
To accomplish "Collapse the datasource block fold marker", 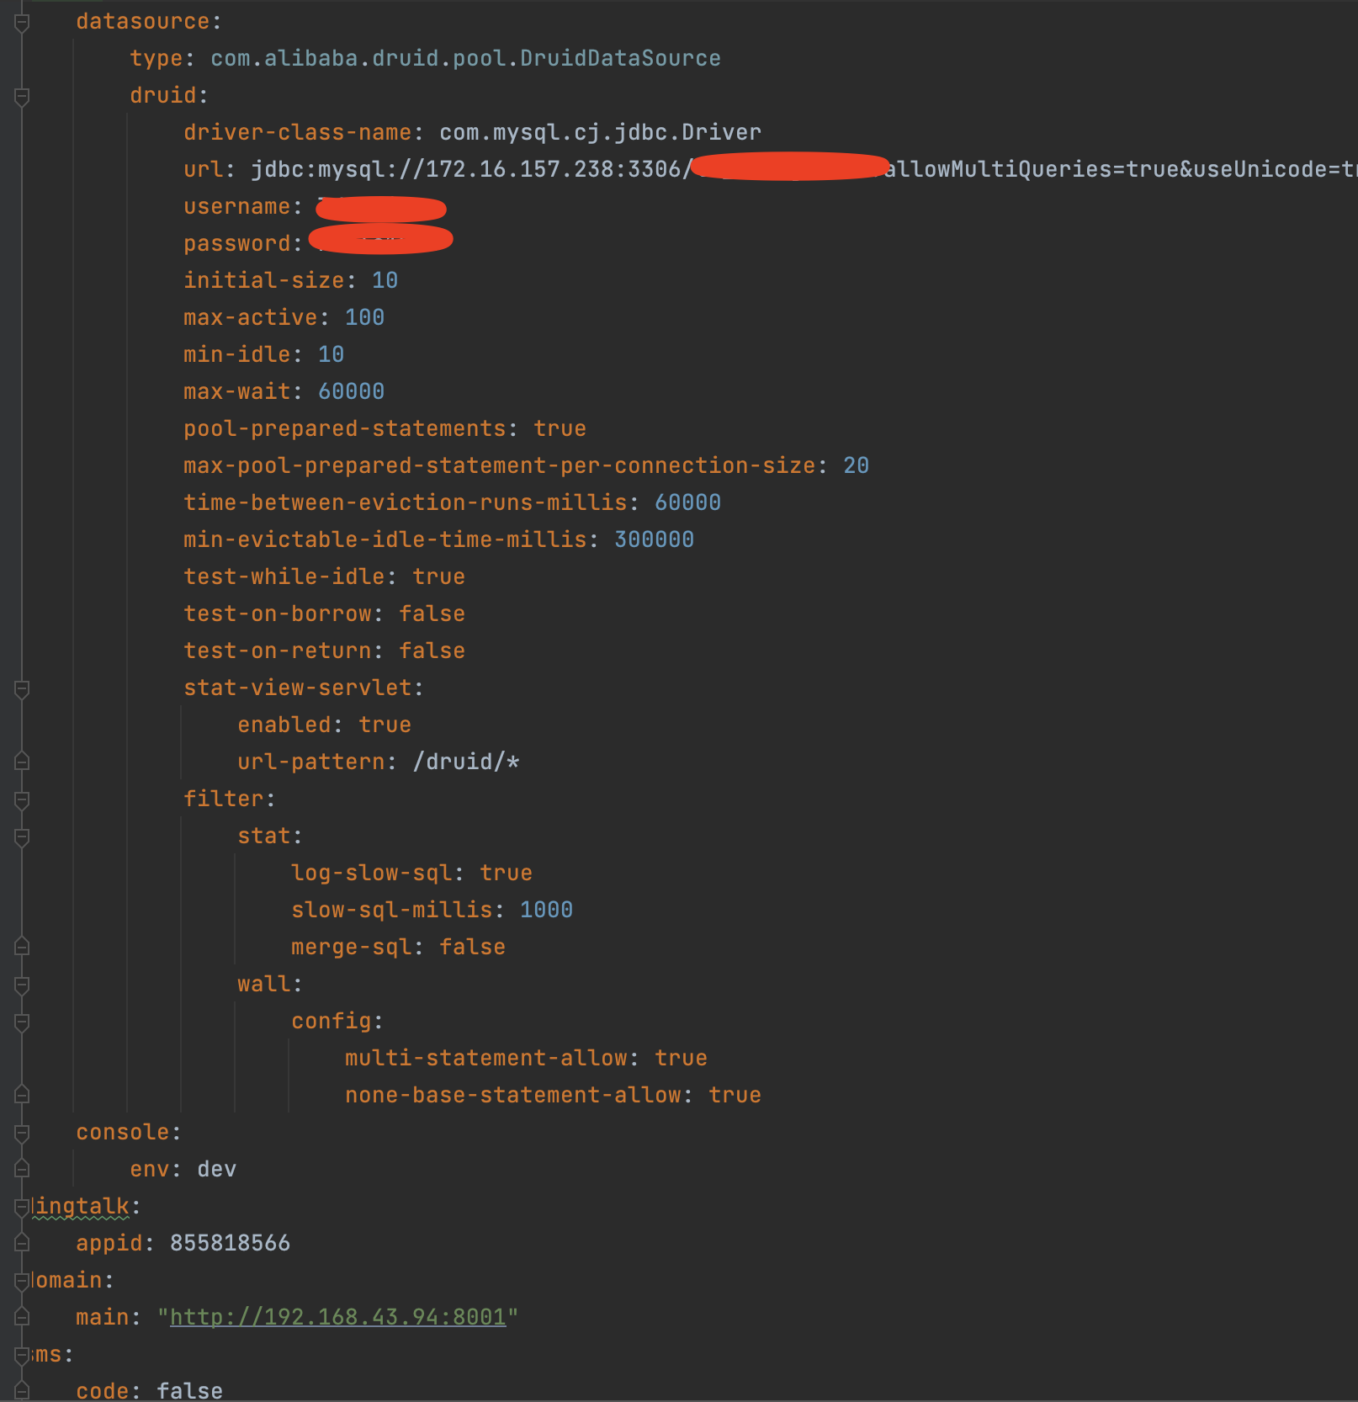I will pos(22,23).
